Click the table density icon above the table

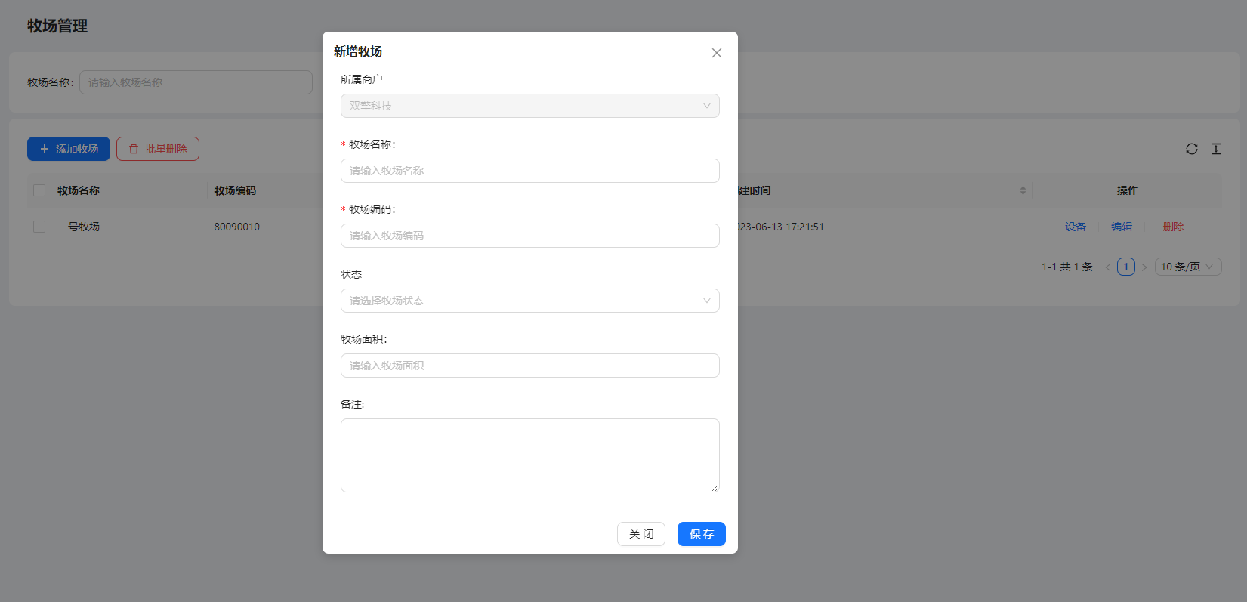(1216, 149)
